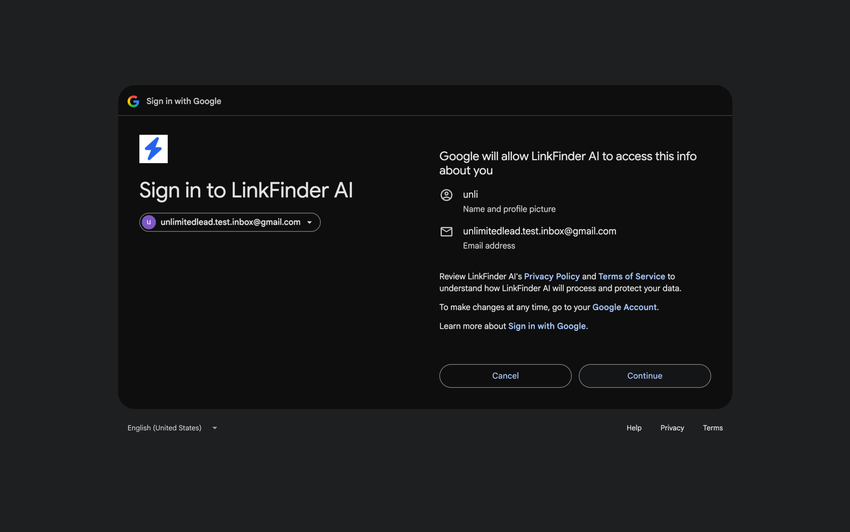850x532 pixels.
Task: Click the 'Email address' label
Action: coord(489,245)
